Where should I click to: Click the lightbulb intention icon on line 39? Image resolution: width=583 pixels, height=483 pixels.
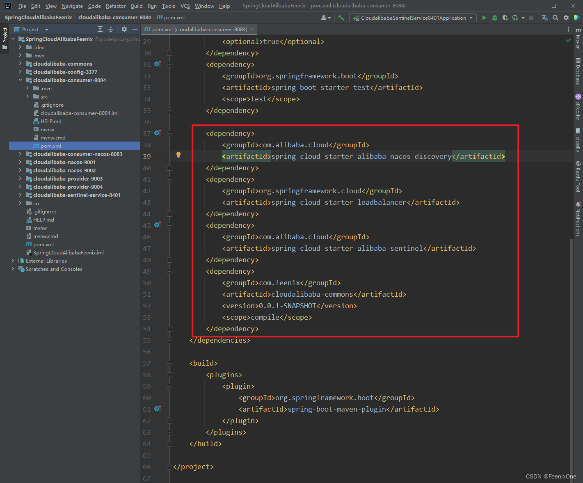(178, 155)
